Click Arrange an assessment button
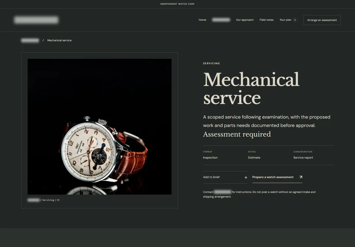 click(322, 20)
